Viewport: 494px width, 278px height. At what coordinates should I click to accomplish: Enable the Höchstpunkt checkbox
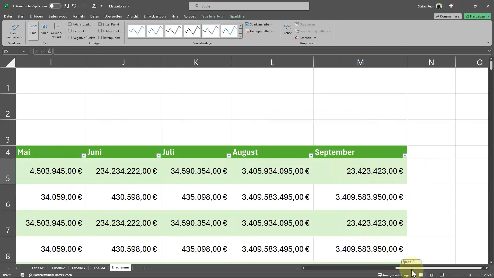[70, 24]
